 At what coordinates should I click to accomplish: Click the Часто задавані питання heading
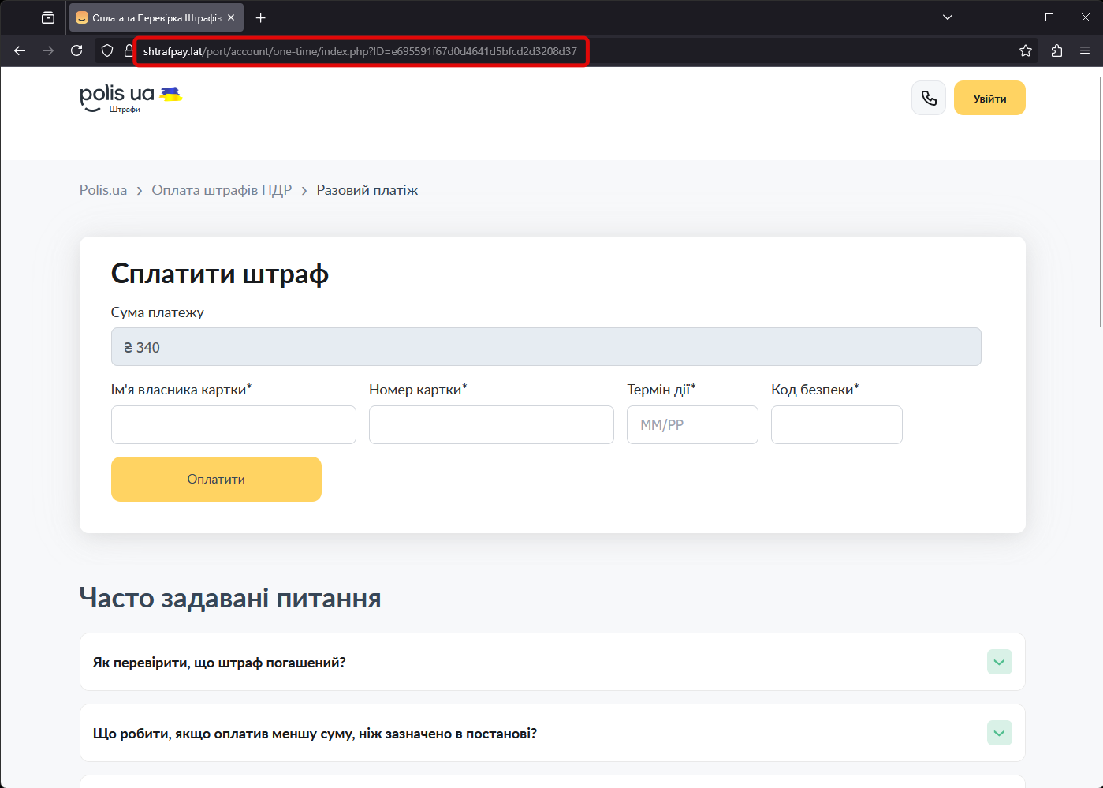(230, 598)
